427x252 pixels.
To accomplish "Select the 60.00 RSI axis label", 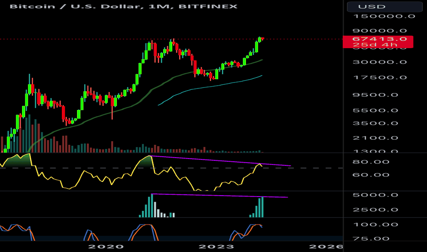I will (x=371, y=175).
